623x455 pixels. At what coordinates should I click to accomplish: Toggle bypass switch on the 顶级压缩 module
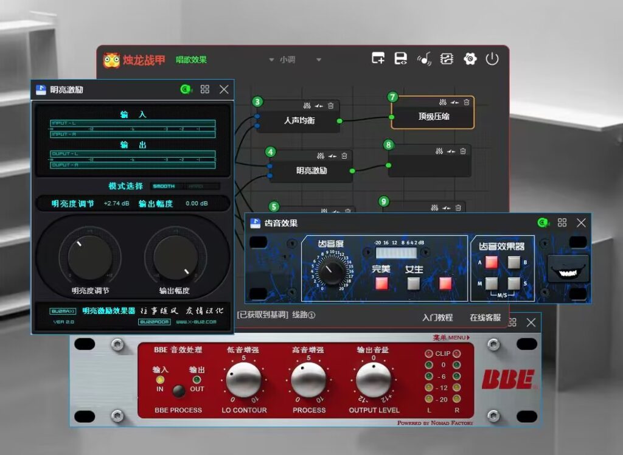click(x=454, y=102)
